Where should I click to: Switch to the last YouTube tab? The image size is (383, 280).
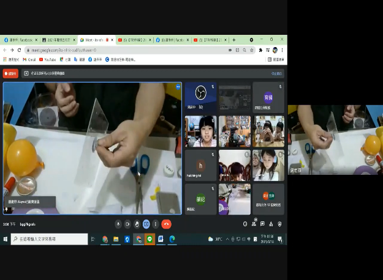[x=210, y=40]
